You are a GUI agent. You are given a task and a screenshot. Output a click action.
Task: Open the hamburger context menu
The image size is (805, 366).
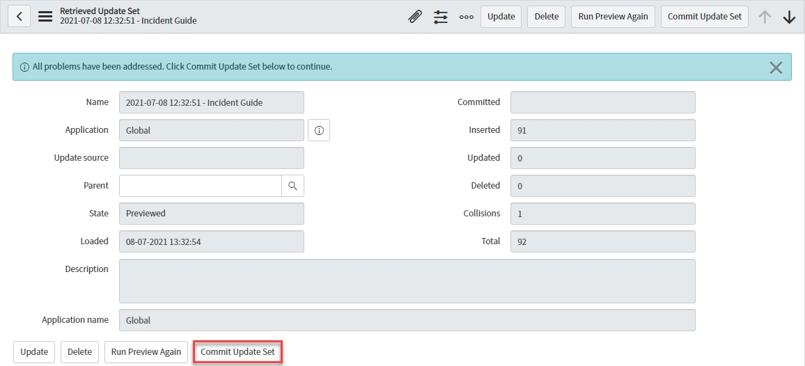point(45,17)
